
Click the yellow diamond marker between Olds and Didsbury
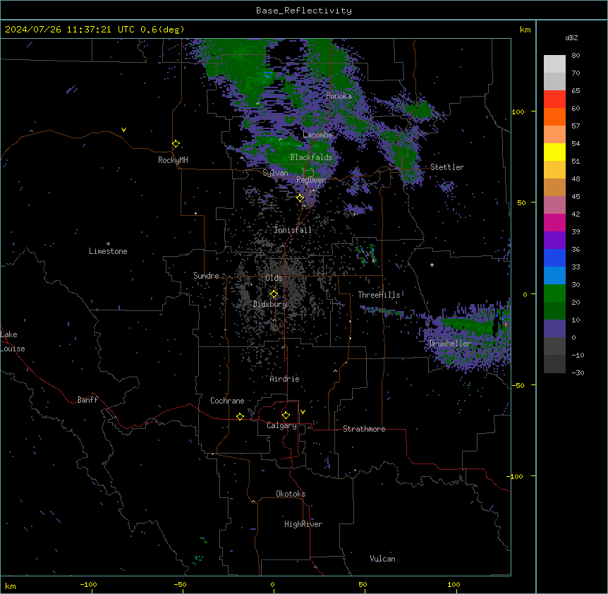pyautogui.click(x=274, y=294)
